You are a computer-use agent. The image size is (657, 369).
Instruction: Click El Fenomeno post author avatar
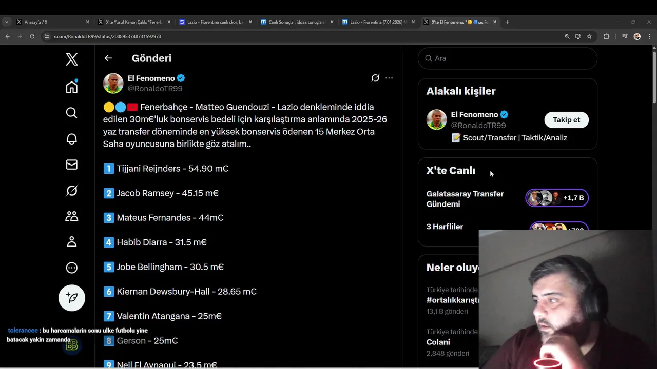(113, 83)
